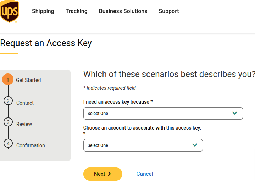Image resolution: width=255 pixels, height=187 pixels.
Task: Click the step 2 circle icon
Action: coord(8,101)
